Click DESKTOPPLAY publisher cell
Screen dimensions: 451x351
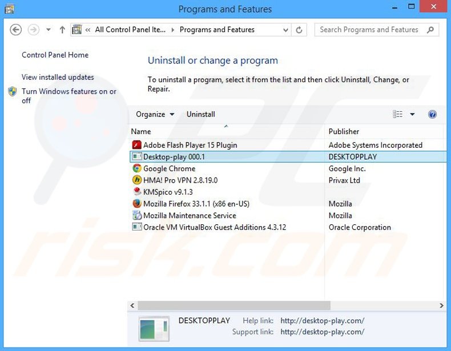coord(353,157)
